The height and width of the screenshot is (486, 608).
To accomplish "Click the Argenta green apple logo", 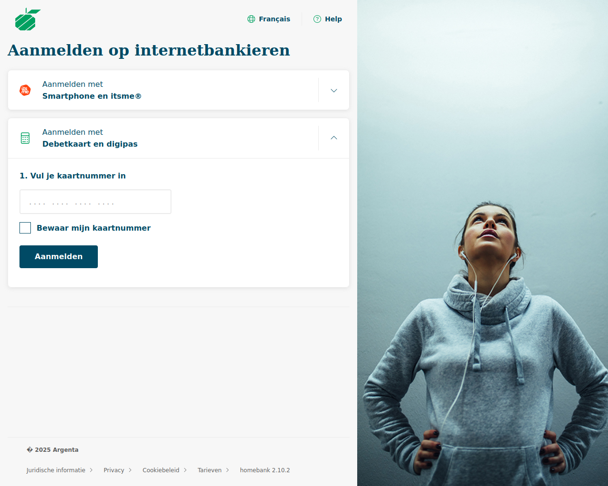I will [28, 19].
